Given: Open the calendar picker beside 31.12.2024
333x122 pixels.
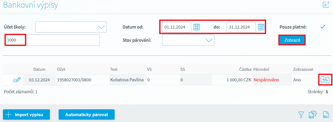Looking at the screenshot, I should (261, 27).
